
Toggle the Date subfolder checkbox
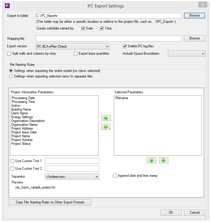point(83,28)
